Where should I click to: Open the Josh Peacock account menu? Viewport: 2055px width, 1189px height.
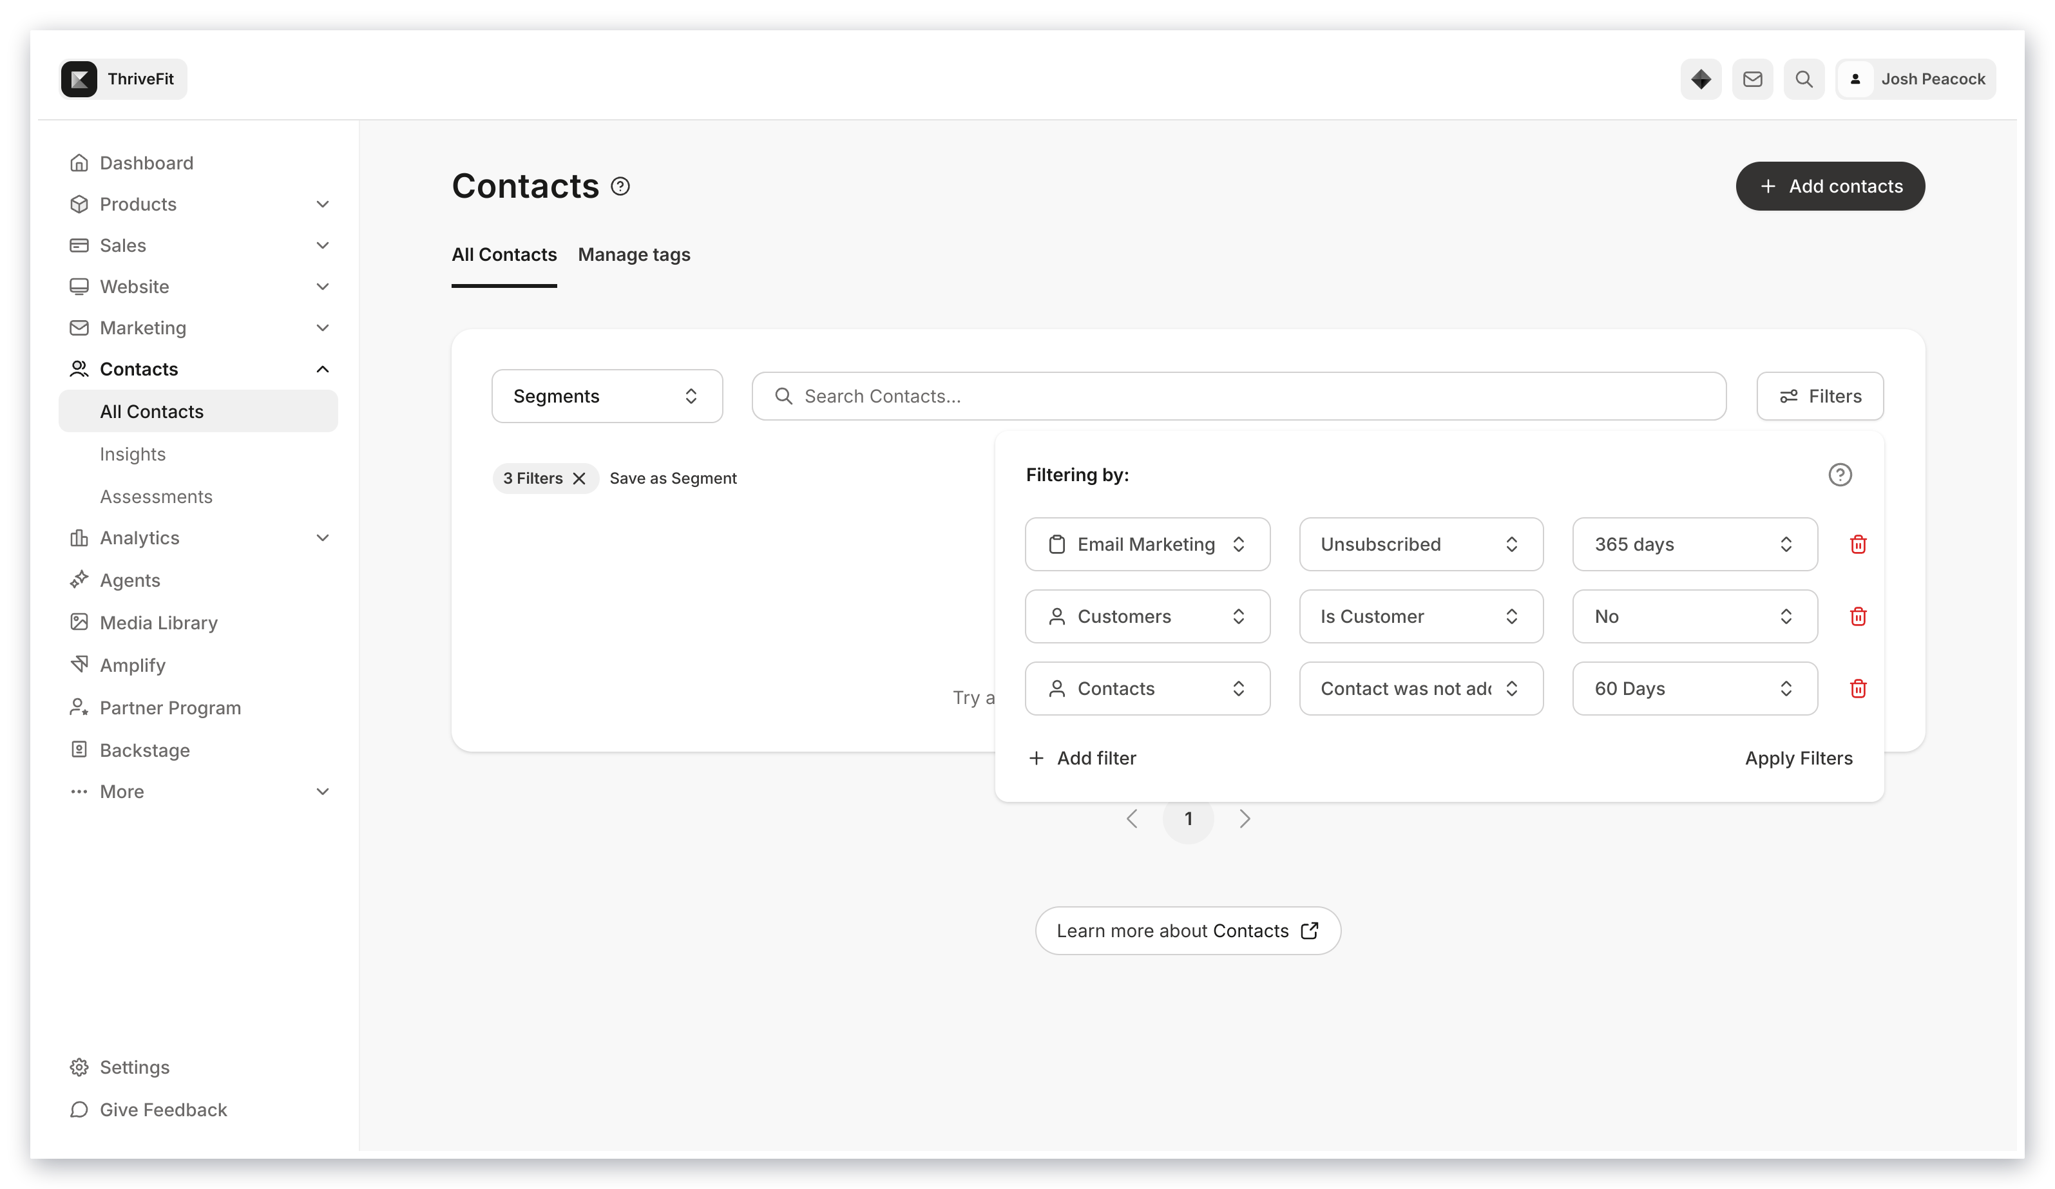tap(1916, 79)
